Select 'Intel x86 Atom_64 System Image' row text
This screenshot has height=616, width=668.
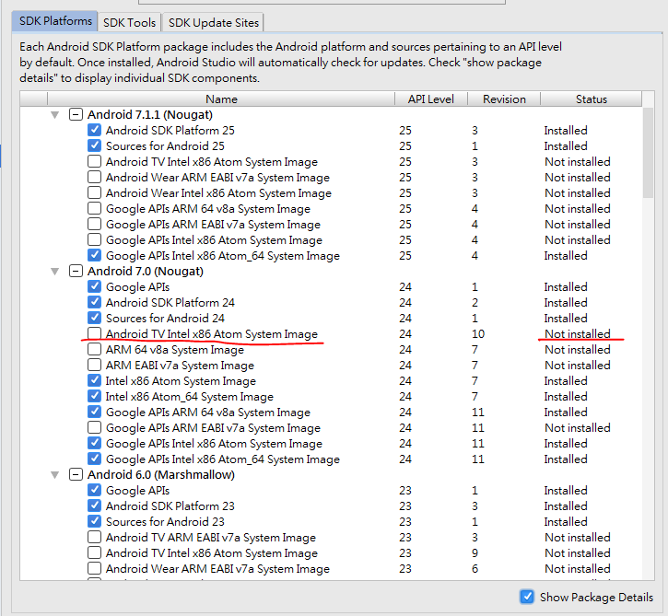(x=190, y=397)
